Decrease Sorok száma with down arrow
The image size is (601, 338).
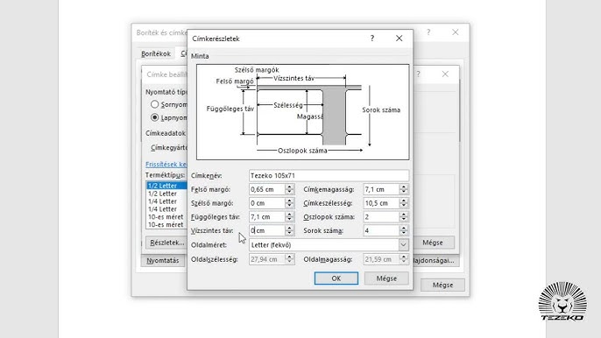(404, 234)
